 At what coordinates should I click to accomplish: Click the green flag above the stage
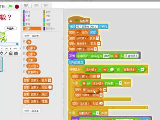(x=10, y=6)
